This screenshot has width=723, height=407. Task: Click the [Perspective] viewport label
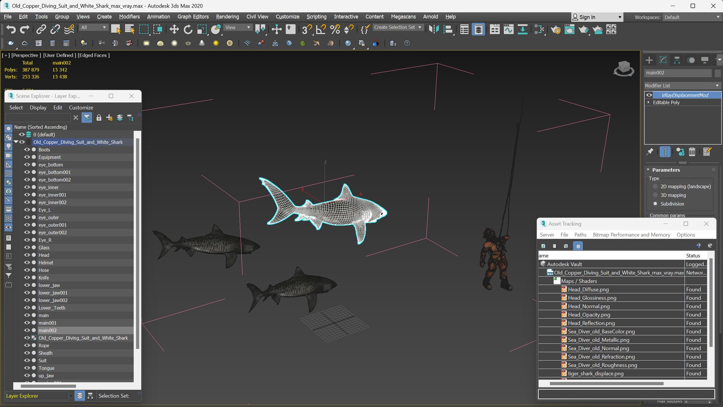tap(26, 55)
